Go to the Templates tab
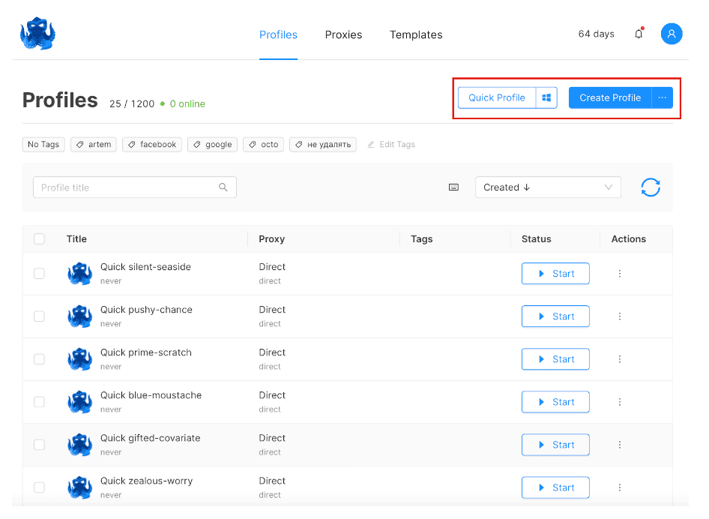 tap(416, 34)
